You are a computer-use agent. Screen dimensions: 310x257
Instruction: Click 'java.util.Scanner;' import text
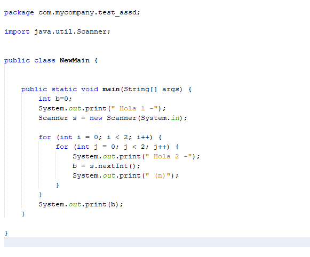click(x=72, y=31)
